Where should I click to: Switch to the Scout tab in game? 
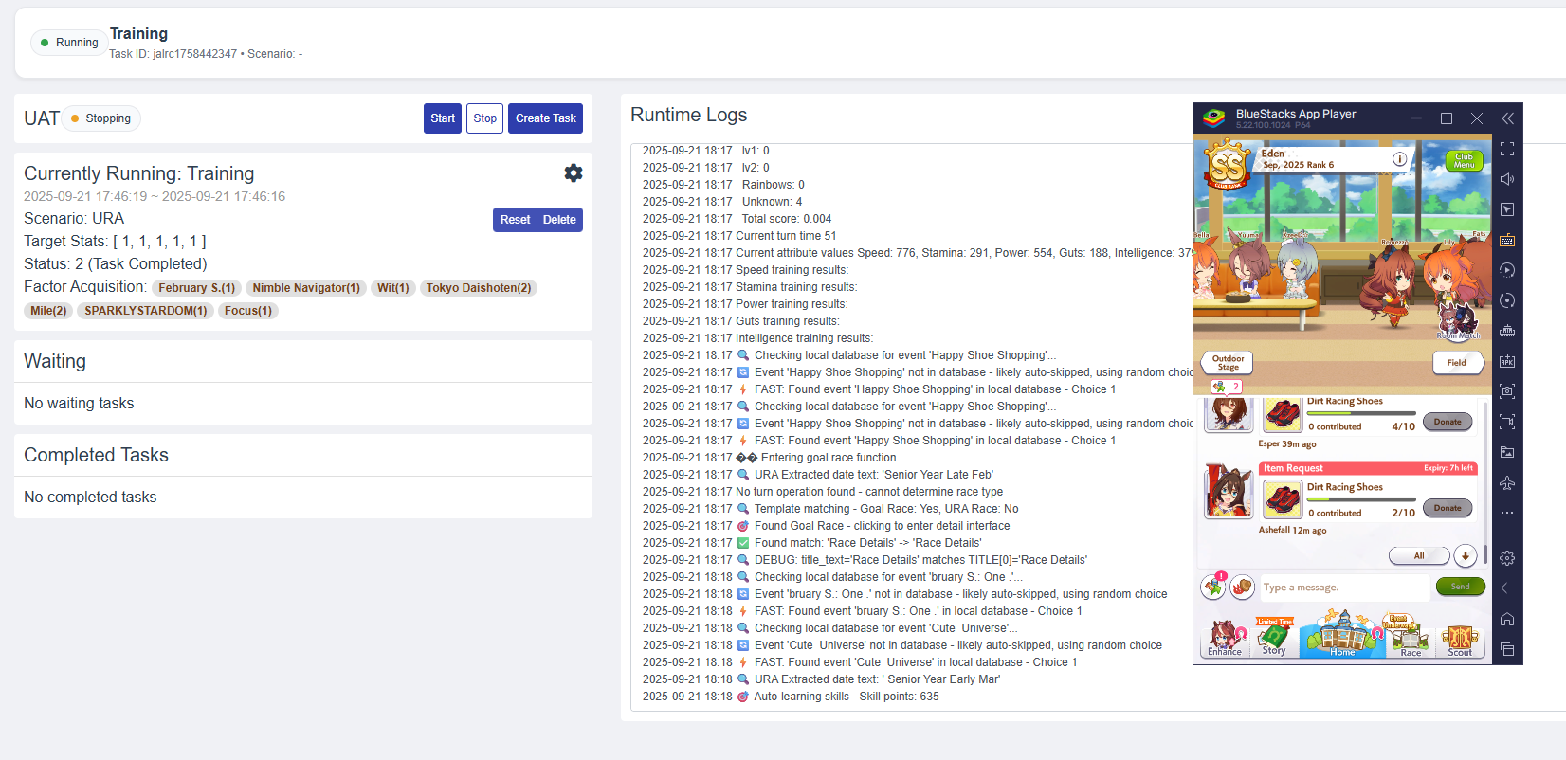pyautogui.click(x=1460, y=640)
